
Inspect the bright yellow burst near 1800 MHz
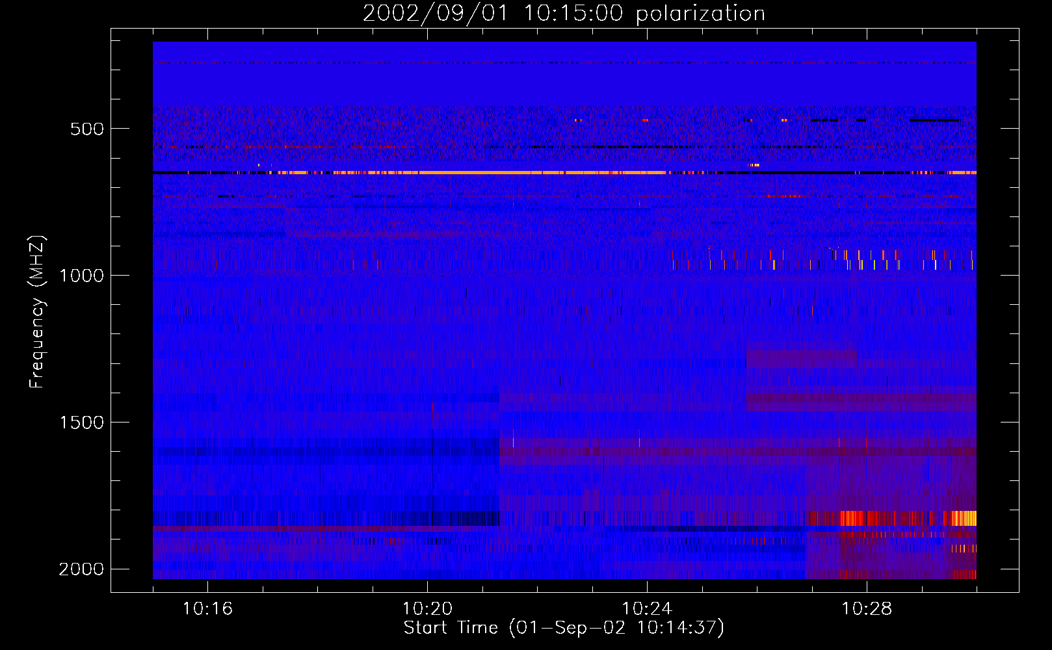(964, 518)
